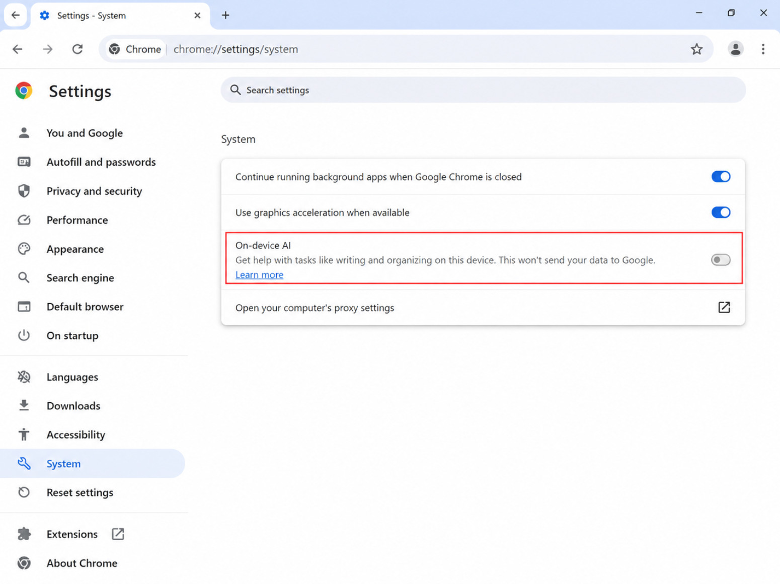The width and height of the screenshot is (780, 584).
Task: Click the Learn more link
Action: [x=259, y=275]
